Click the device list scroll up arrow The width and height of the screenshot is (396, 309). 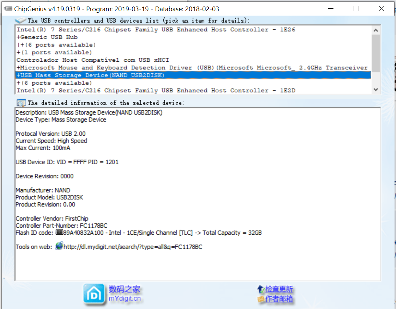click(376, 30)
